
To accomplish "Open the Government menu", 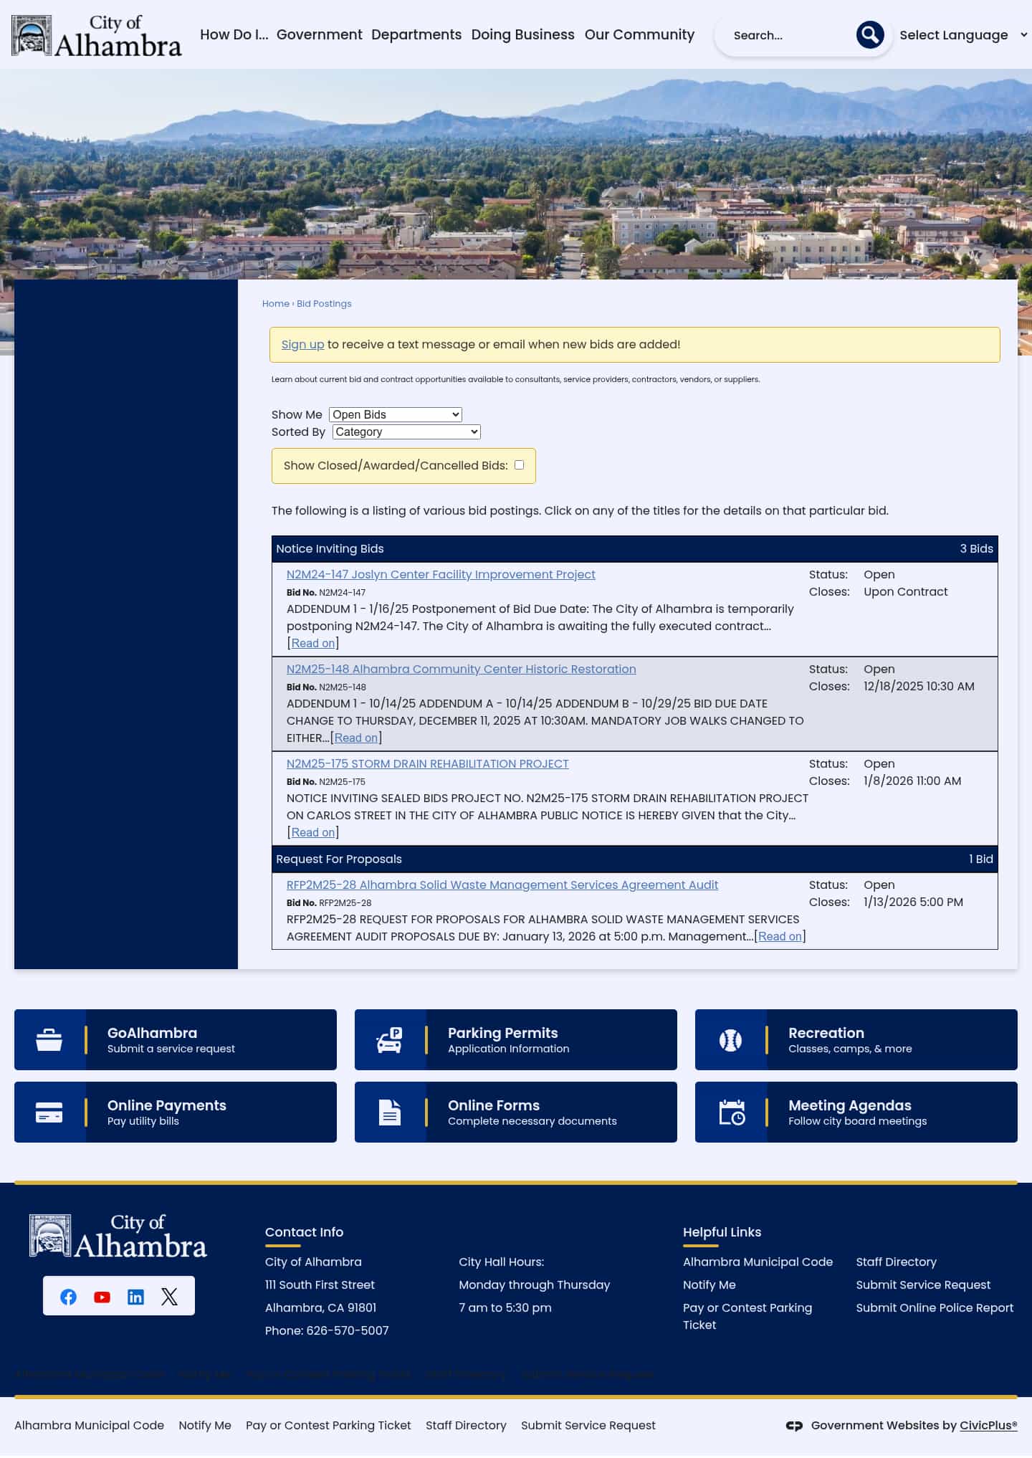I will point(320,34).
